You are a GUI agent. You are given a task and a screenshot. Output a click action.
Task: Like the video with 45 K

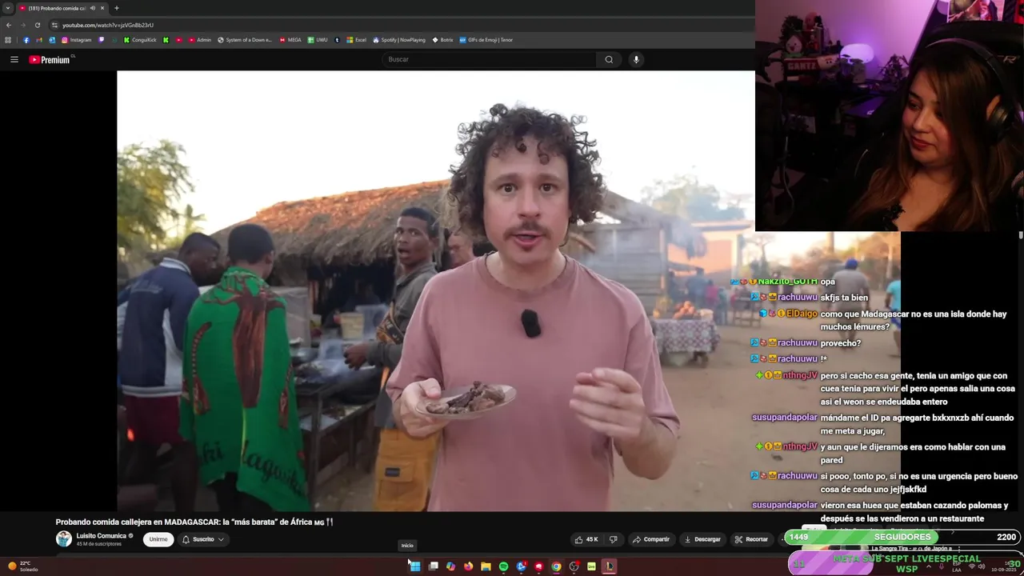tap(586, 539)
